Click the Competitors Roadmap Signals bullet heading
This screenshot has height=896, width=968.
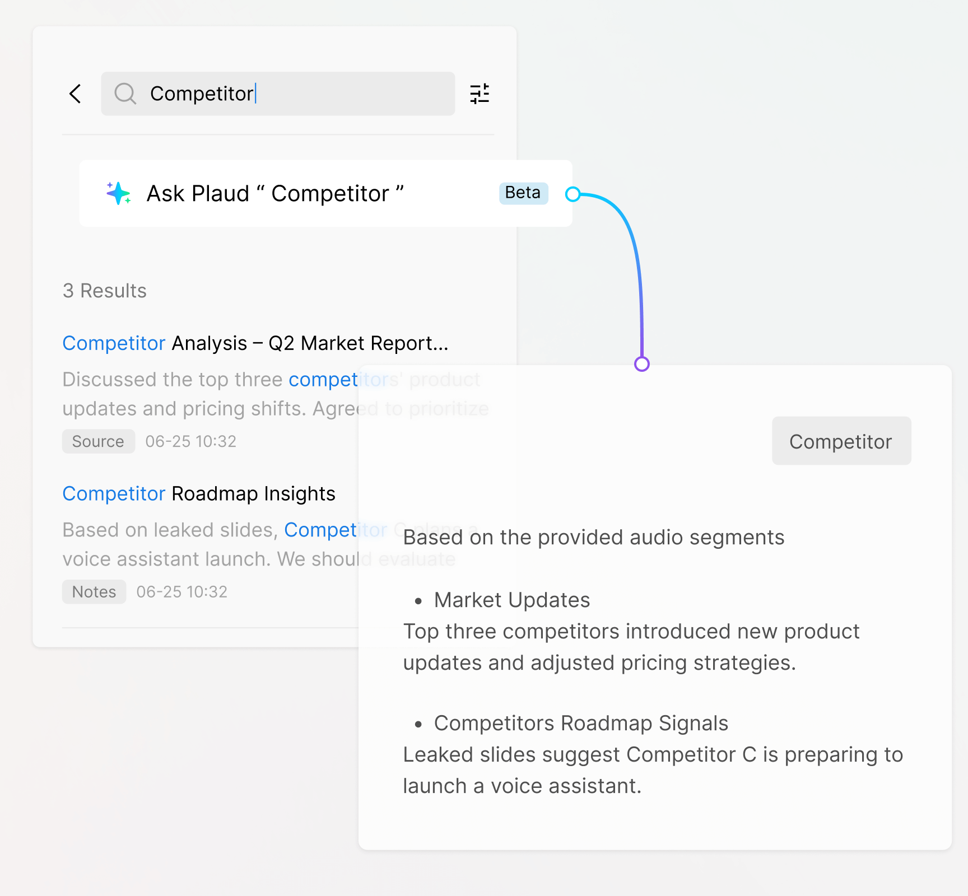581,724
